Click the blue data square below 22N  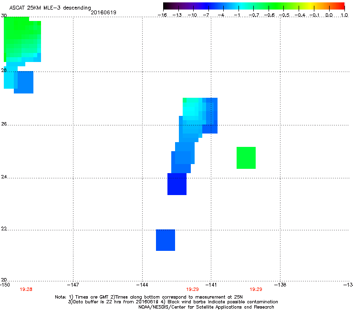click(x=166, y=240)
